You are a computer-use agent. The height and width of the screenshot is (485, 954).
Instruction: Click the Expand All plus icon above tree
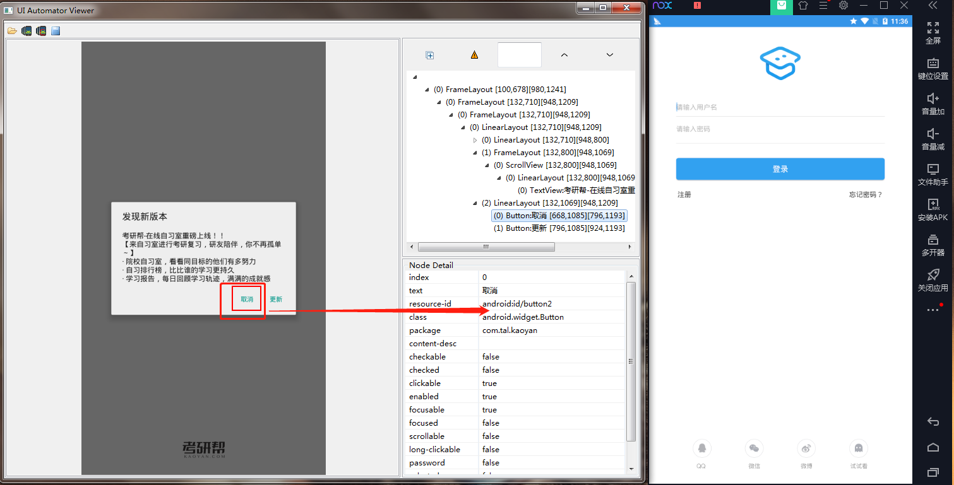[430, 56]
